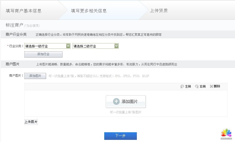This screenshot has width=235, height=142.
Task: Go to step 填写更多相关信息
Action: [89, 11]
